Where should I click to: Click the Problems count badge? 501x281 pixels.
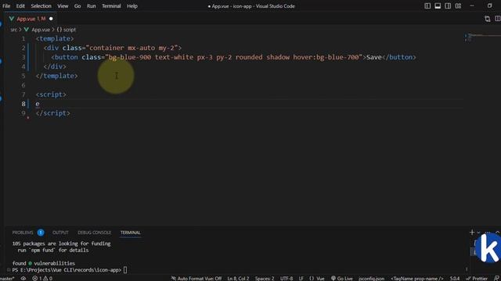[x=41, y=233]
